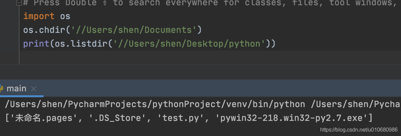Viewport: 401px width, 136px height.
Task: Collapse the fold marker beside the comment line
Action: click(19, 3)
